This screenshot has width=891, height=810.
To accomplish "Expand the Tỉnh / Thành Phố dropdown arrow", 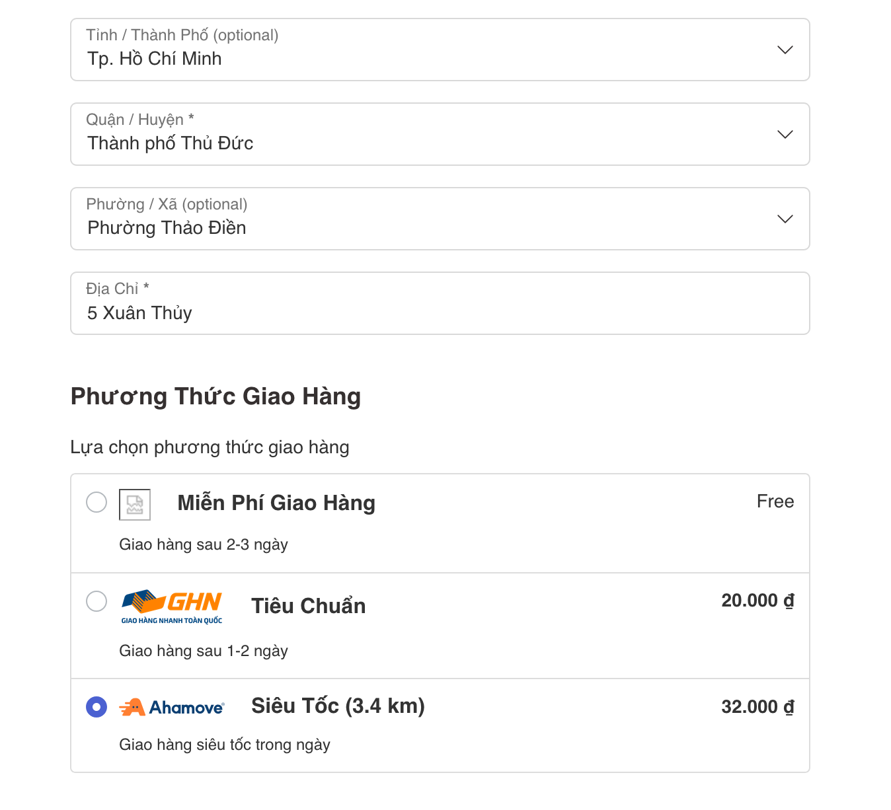I will point(785,50).
